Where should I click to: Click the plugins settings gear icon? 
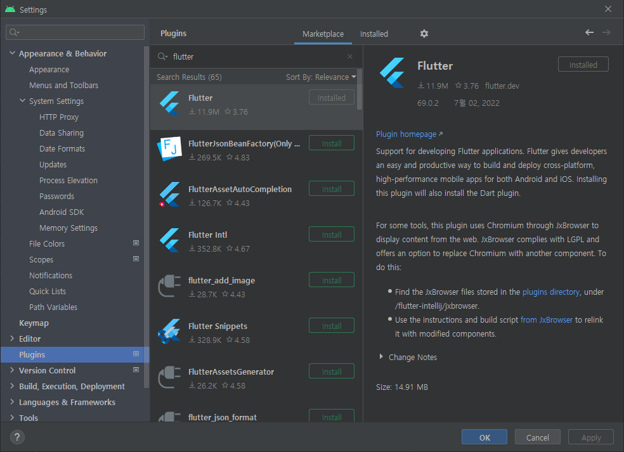tap(424, 34)
